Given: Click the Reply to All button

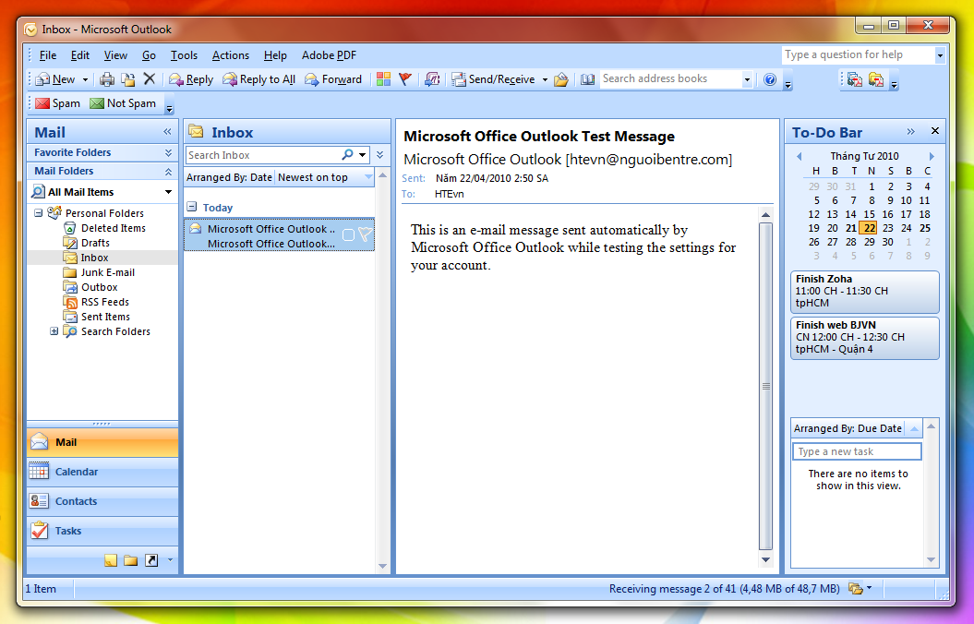Looking at the screenshot, I should [259, 79].
